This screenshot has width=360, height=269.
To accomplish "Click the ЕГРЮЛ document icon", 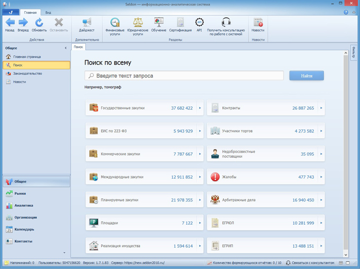I will pyautogui.click(x=215, y=223).
